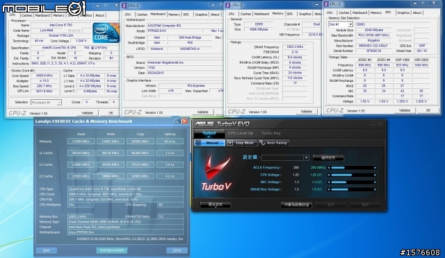The image size is (445, 258).
Task: Click the 作業系統預設值 OS default button
Action: click(296, 205)
